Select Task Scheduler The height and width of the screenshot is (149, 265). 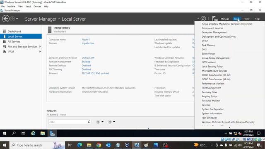coord(210,118)
